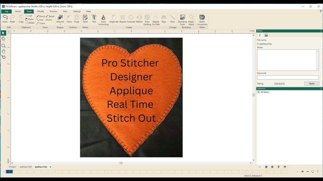The width and height of the screenshot is (323, 181).
Task: Switch to the Preview ribbon tab
Action: point(53,11)
